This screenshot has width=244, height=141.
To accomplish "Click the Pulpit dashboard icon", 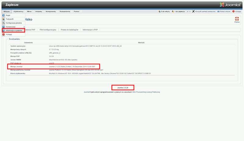I will pos(3,15).
